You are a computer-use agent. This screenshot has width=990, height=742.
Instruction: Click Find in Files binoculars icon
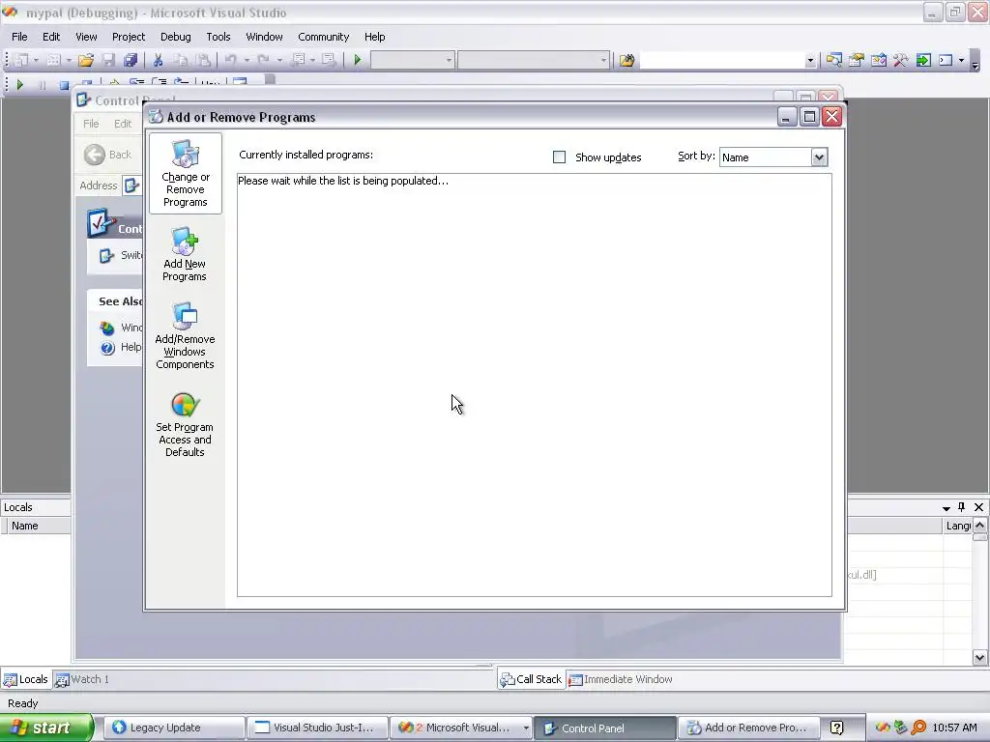(626, 61)
